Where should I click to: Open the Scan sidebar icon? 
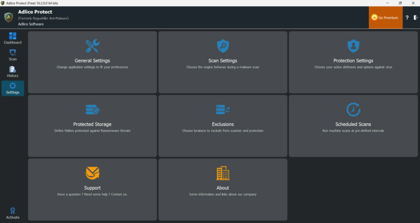pyautogui.click(x=13, y=52)
